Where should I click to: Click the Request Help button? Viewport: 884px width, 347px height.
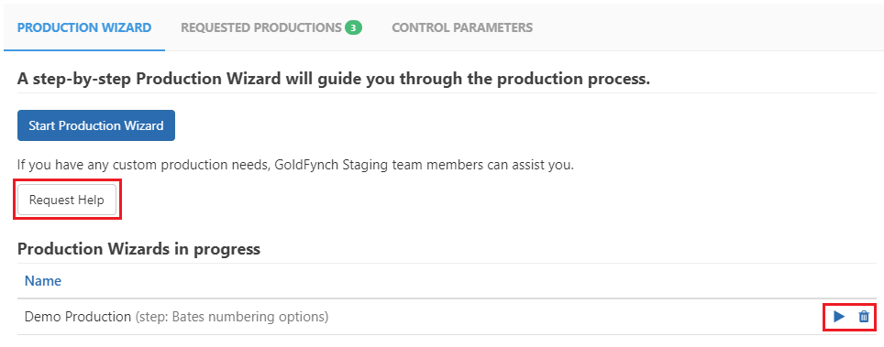[67, 200]
